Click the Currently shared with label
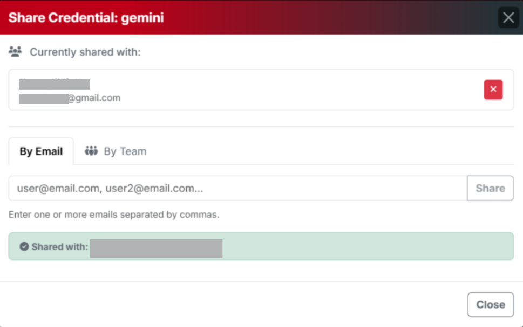523x327 pixels. (85, 52)
